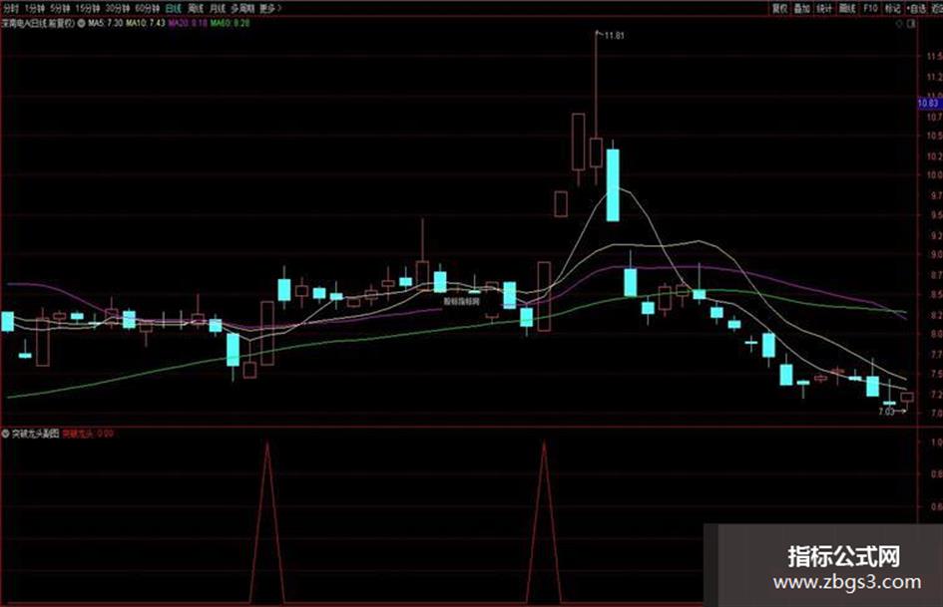
Task: Click the MA5 value label
Action: (x=106, y=24)
